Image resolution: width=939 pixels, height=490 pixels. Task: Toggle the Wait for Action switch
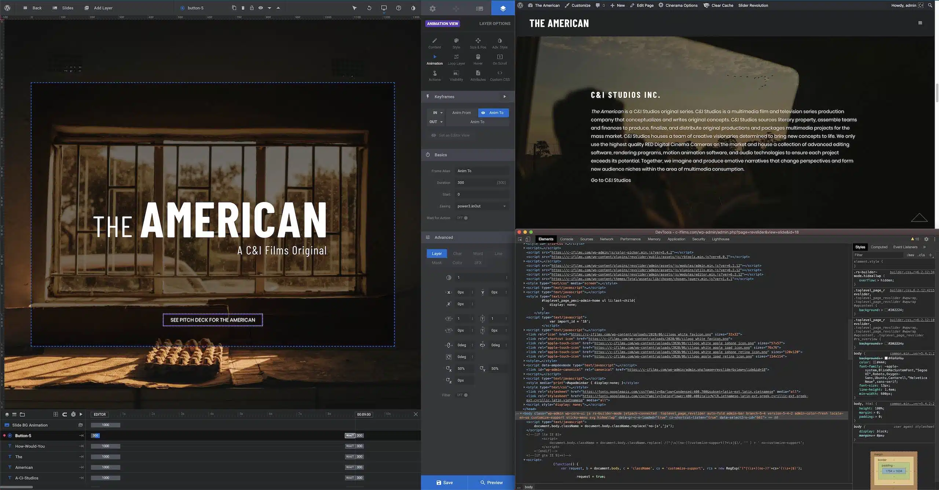point(463,218)
